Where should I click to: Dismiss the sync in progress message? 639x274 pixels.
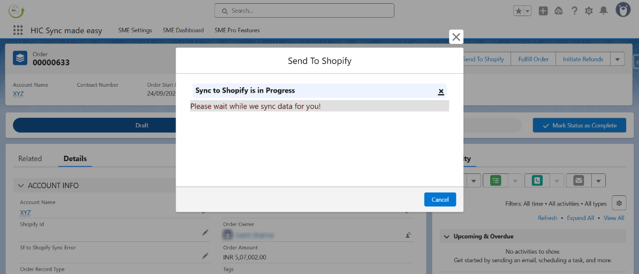point(441,92)
